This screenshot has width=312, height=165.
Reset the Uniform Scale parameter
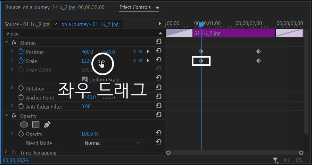pos(158,78)
